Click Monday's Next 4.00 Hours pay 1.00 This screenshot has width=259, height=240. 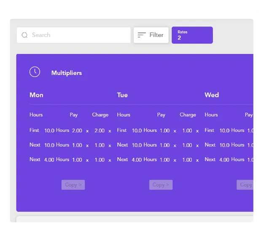click(x=77, y=160)
